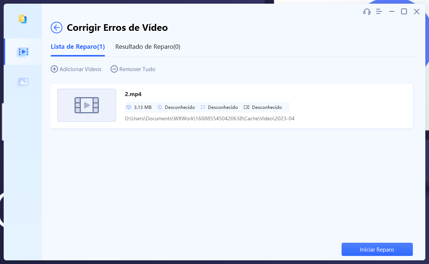Open the video repair section in sidebar
The height and width of the screenshot is (264, 429).
tap(23, 52)
